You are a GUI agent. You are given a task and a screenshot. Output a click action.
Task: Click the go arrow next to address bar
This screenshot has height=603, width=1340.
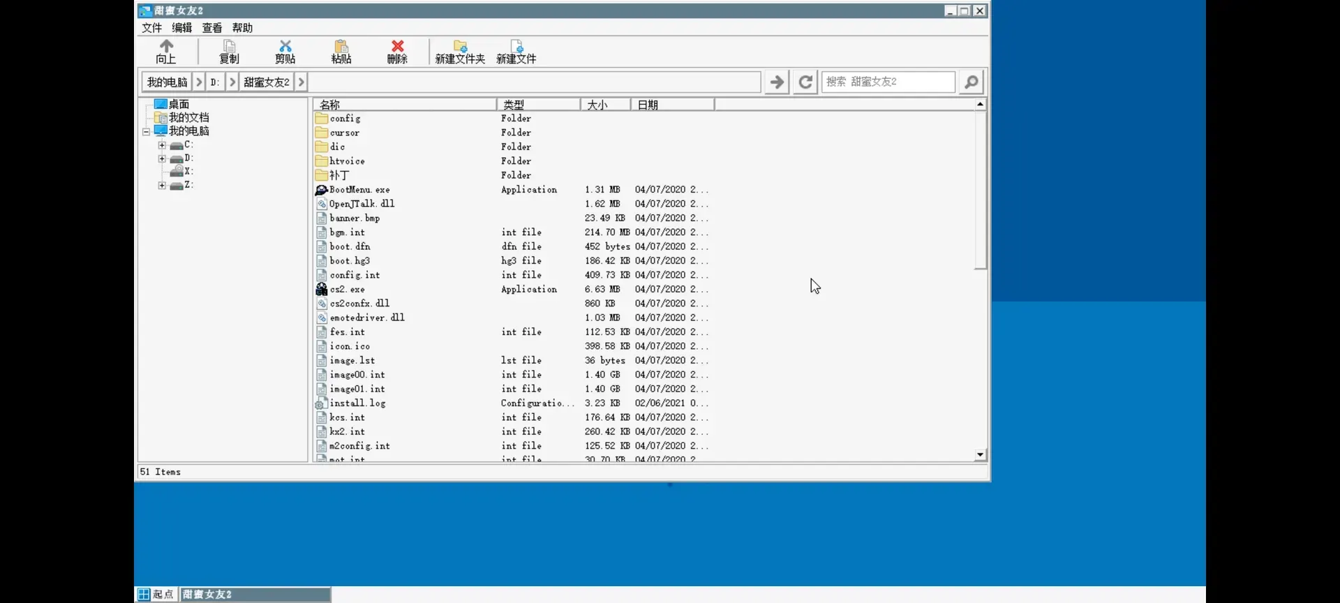pos(777,82)
